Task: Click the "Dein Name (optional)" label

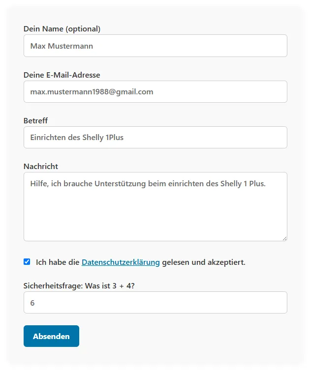Action: (x=62, y=29)
